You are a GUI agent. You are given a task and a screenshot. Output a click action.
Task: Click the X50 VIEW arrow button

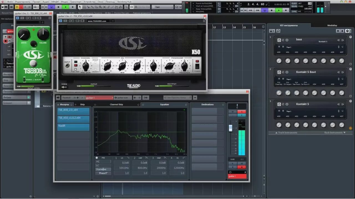tap(64, 87)
